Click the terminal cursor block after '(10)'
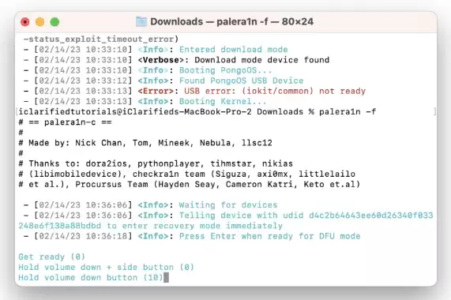Image resolution: width=451 pixels, height=300 pixels. tap(166, 277)
